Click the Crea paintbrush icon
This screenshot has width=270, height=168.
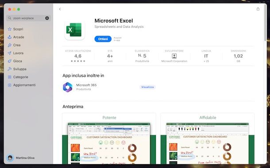tap(10, 45)
